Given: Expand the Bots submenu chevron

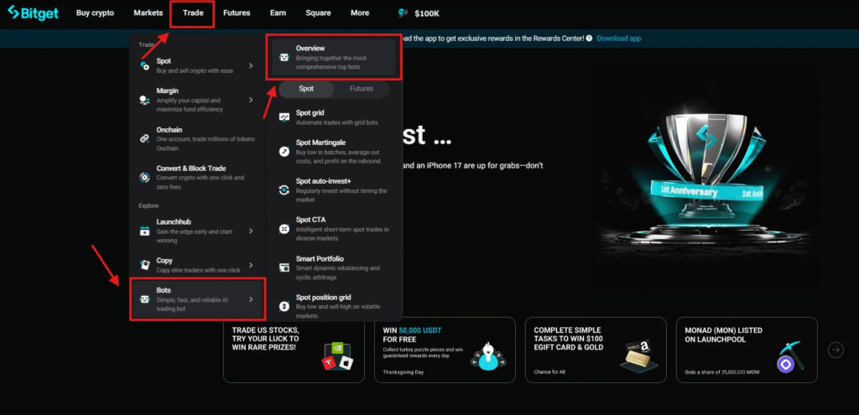Looking at the screenshot, I should coord(250,298).
